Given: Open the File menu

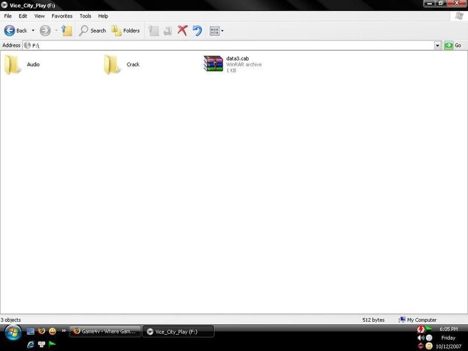Looking at the screenshot, I should (8, 16).
